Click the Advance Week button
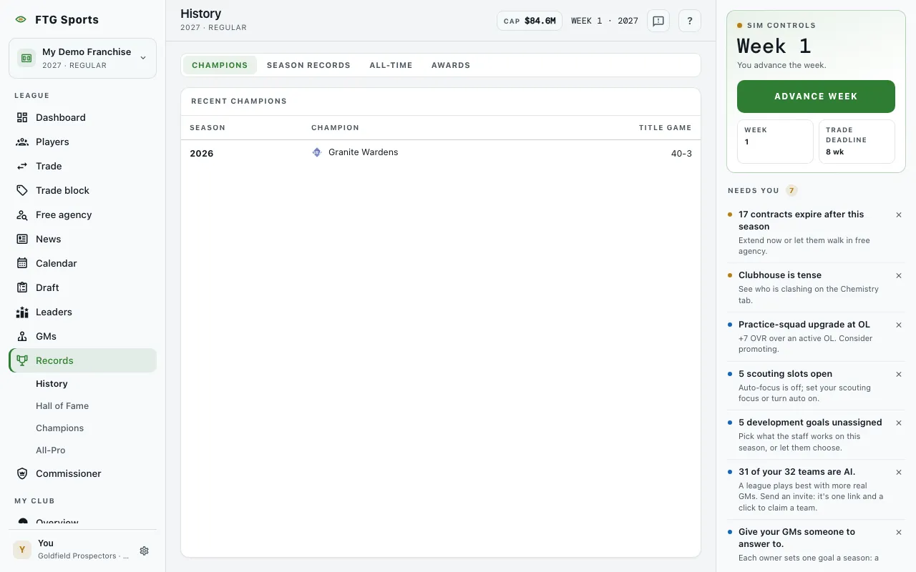 coord(816,97)
